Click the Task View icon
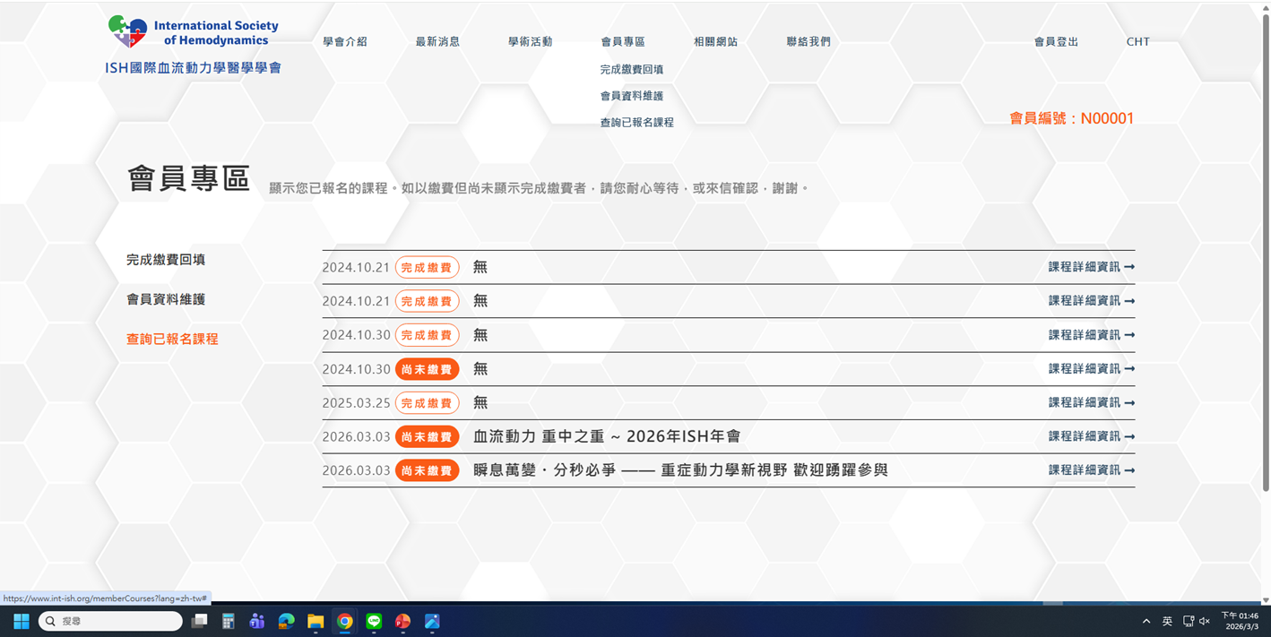Viewport: 1271px width, 637px height. coord(199,621)
